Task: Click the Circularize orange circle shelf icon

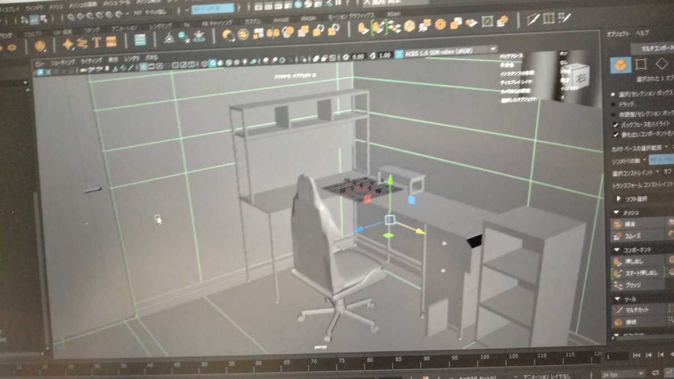Action: tap(440, 24)
